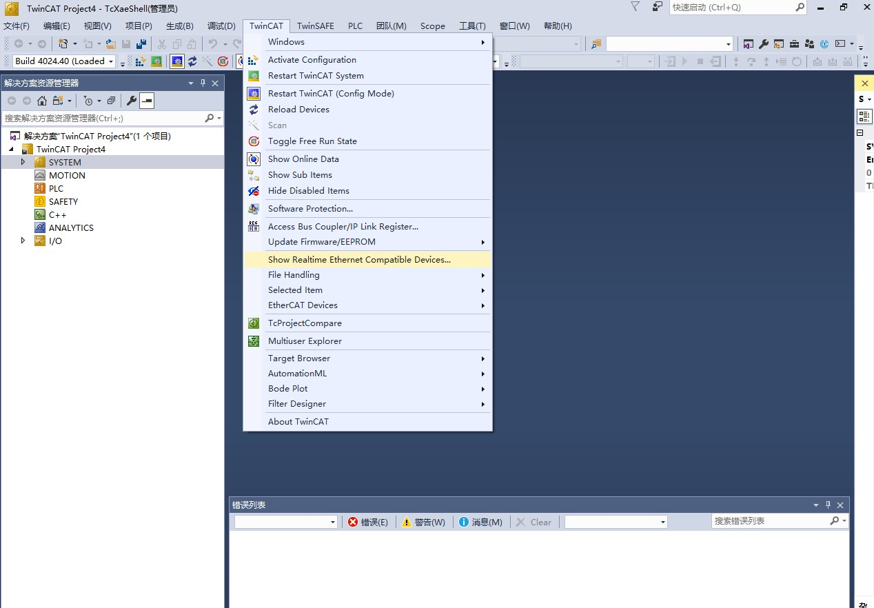Select Show Realtime Ethernet Compatible Devices

(x=368, y=260)
